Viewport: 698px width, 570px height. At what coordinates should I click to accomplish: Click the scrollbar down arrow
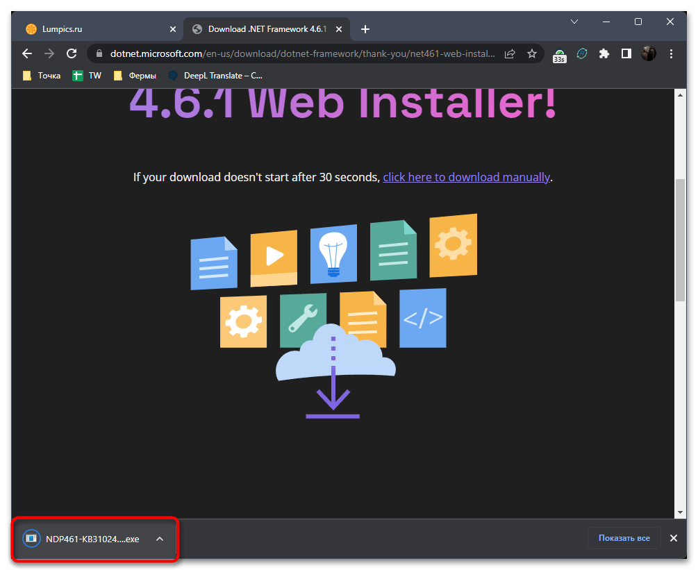pyautogui.click(x=680, y=512)
